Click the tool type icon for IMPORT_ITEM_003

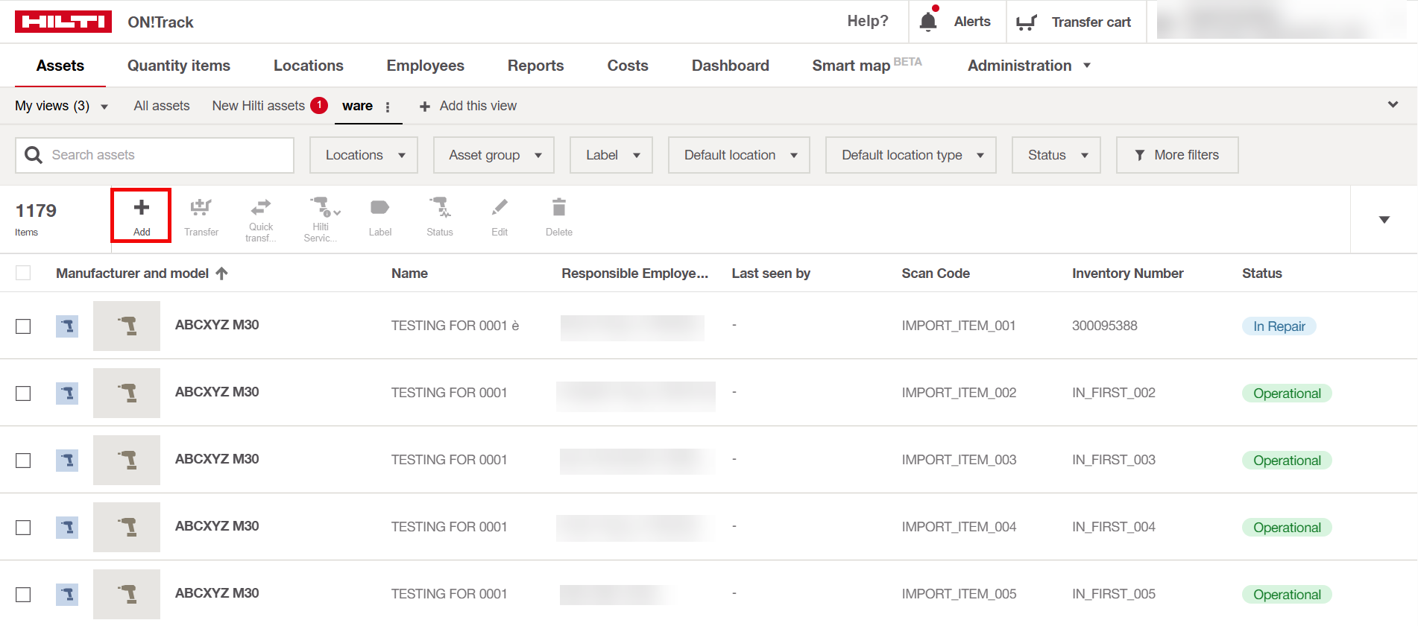click(67, 460)
